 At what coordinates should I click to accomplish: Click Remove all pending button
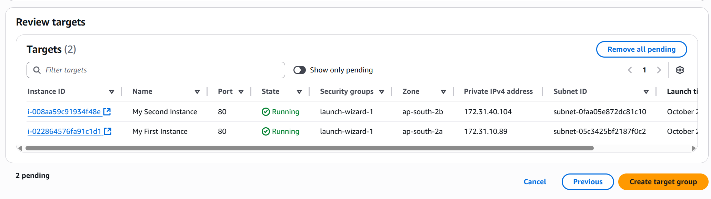(641, 49)
